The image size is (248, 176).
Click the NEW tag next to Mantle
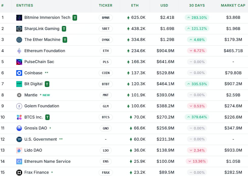pyautogui.click(x=46, y=95)
